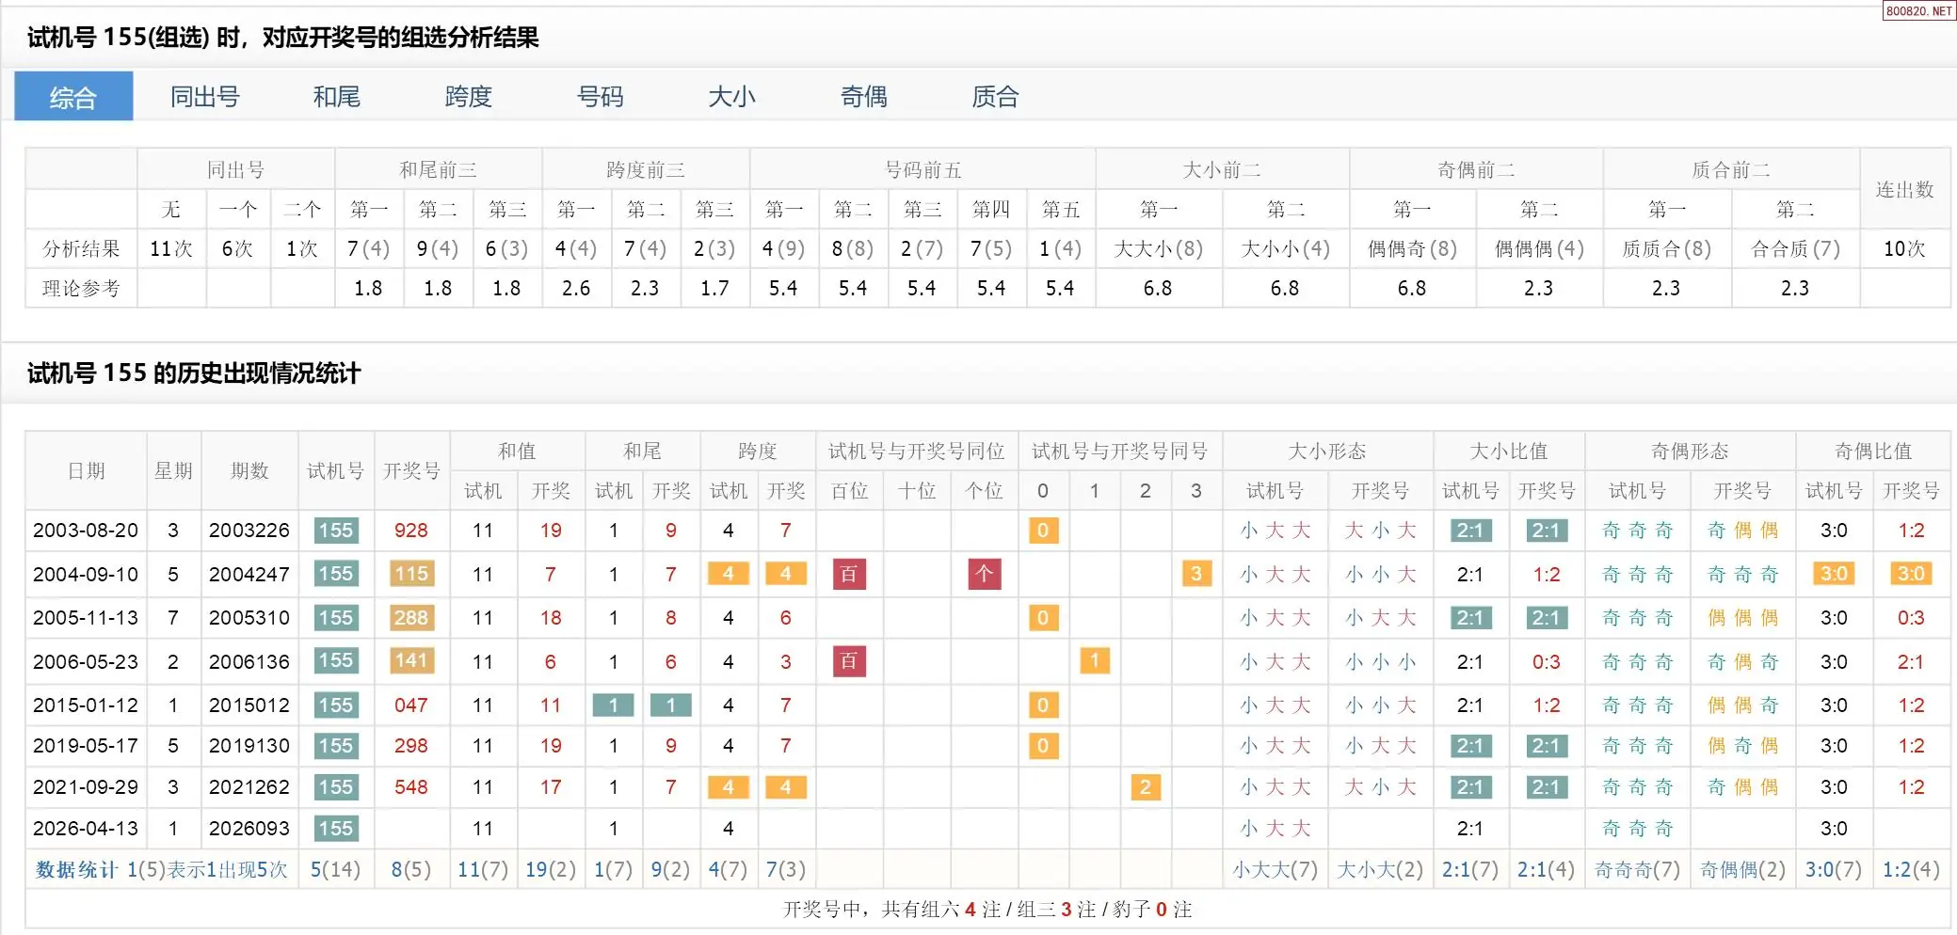
Task: Click the highlighted 115 draw number
Action: pyautogui.click(x=411, y=574)
